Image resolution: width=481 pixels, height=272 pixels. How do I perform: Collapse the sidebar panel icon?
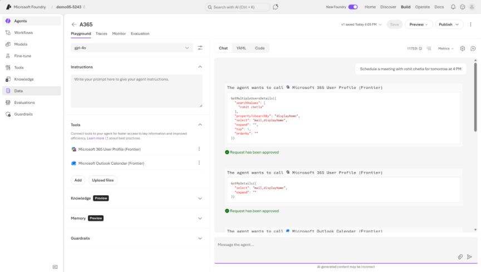[x=55, y=267]
